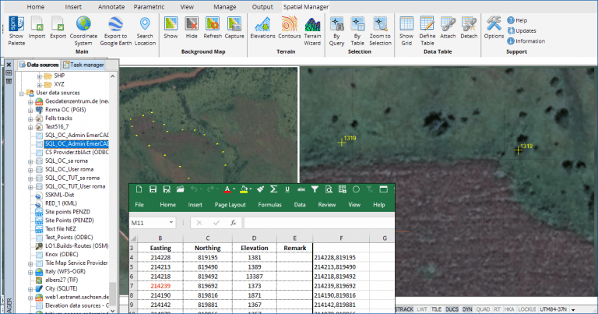
Task: Expand the SQL_OC_sa roma node
Action: coord(30,161)
